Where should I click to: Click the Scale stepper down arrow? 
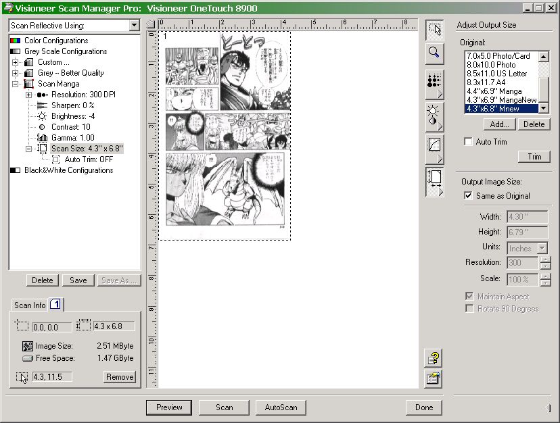(x=545, y=282)
